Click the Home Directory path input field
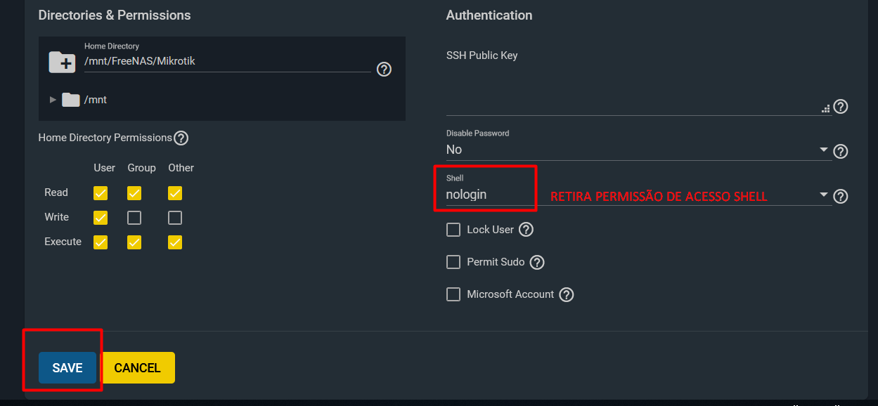The height and width of the screenshot is (406, 878). 227,61
